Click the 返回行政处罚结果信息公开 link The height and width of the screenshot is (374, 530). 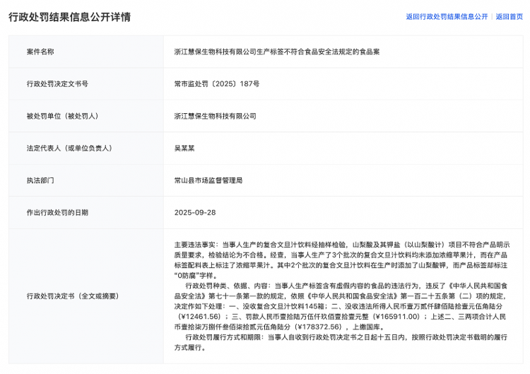click(447, 16)
